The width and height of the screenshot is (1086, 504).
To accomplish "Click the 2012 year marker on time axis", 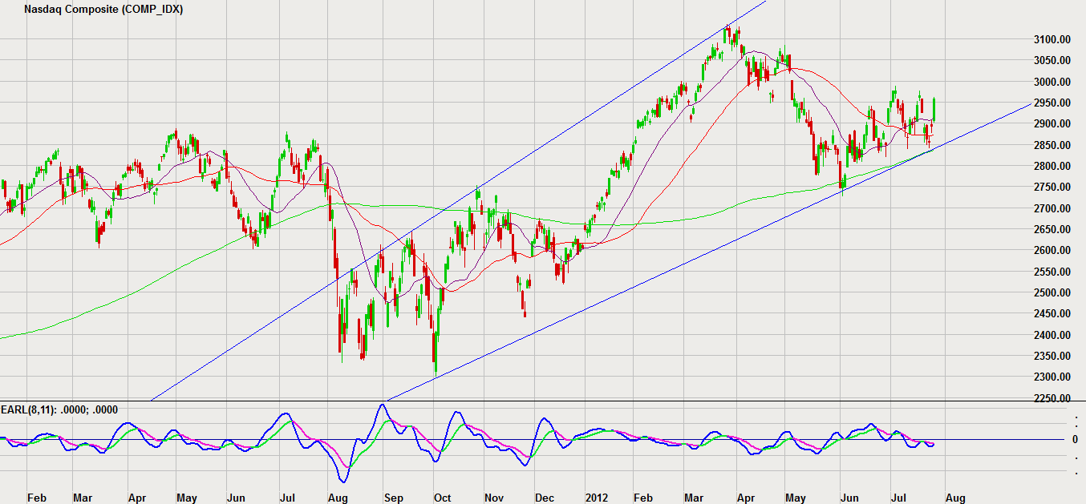I will click(x=598, y=498).
